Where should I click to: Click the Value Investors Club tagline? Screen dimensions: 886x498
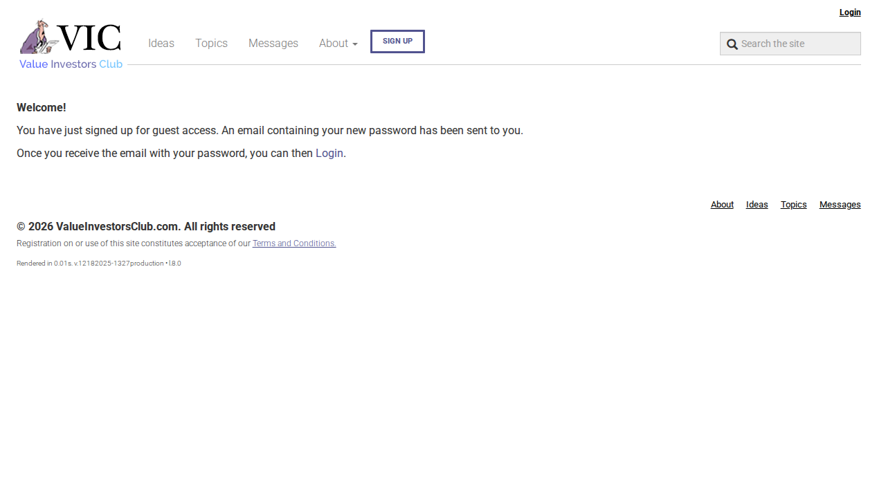71,64
